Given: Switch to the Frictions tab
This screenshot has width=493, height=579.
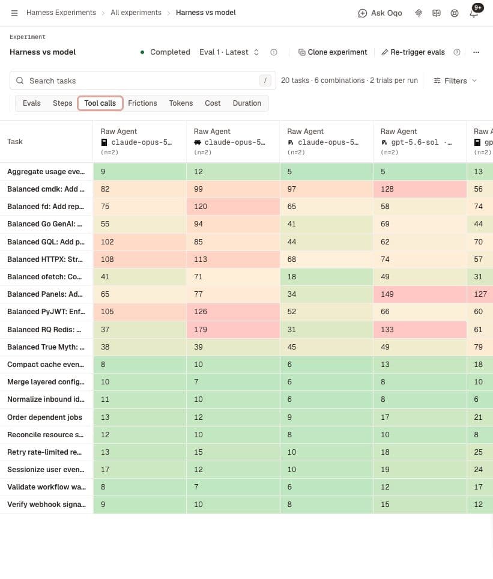Looking at the screenshot, I should 142,103.
